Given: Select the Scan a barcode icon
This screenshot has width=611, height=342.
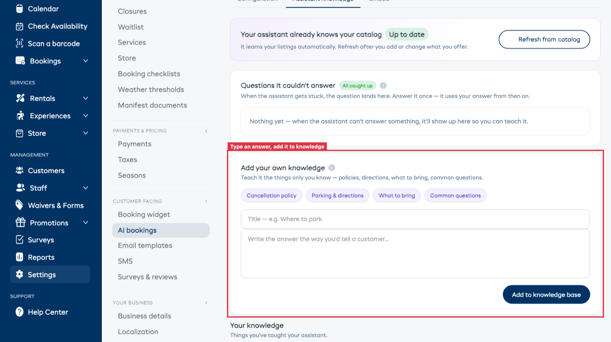Looking at the screenshot, I should pyautogui.click(x=20, y=43).
